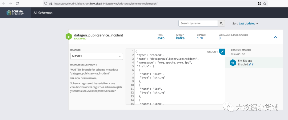This screenshot has height=120, width=288.
Task: Click inside the schema JSON code viewer
Action: coord(176,80)
